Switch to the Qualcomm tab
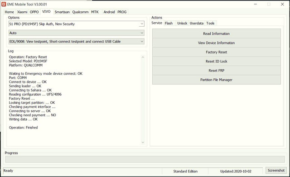Viewport: 290px width, 177px height. pos(80,12)
